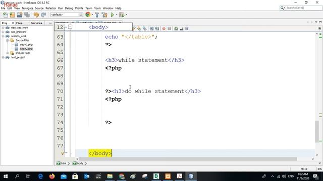Screen dimensions: 323x181
Task: Open Outlook from the taskbar
Action: 87,176
